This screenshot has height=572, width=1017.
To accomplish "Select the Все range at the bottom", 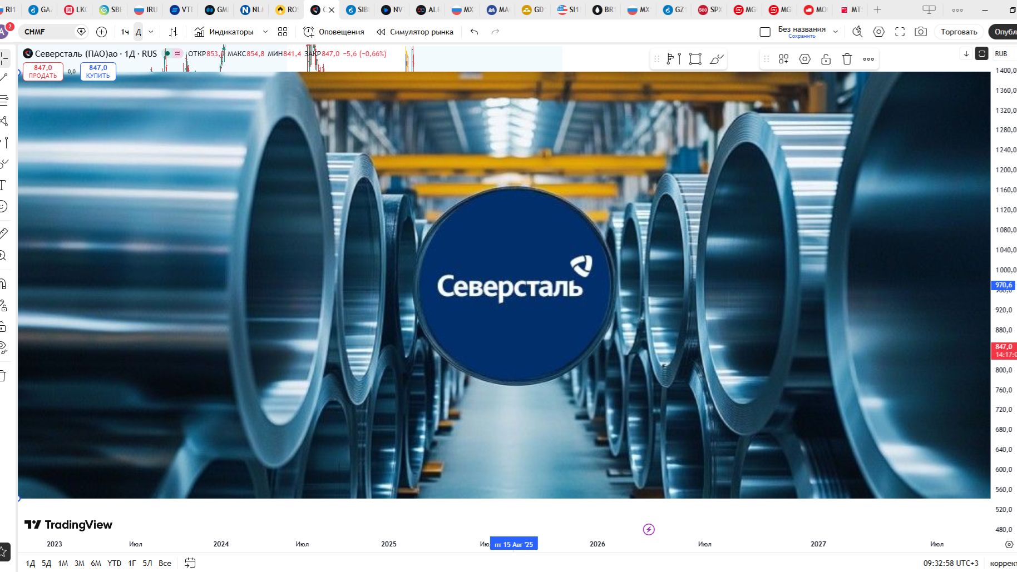I will click(x=165, y=563).
